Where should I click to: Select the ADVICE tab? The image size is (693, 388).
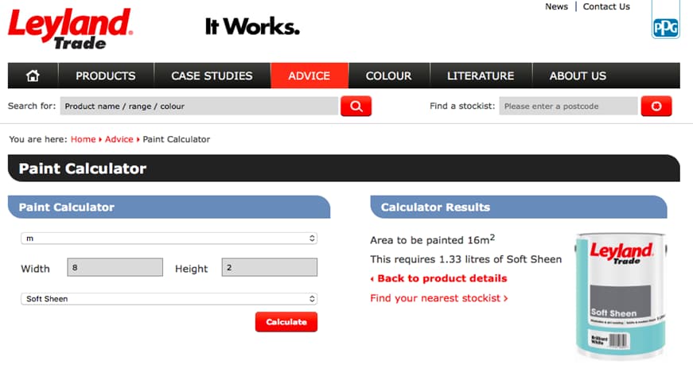coord(310,76)
